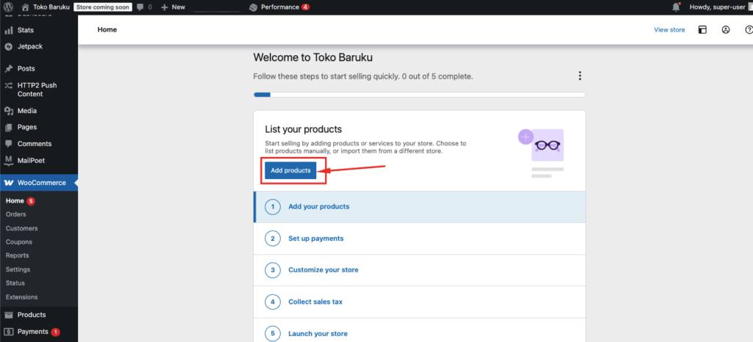This screenshot has height=342, width=753.
Task: Open the comments bubble icon in the admin bar
Action: point(140,7)
